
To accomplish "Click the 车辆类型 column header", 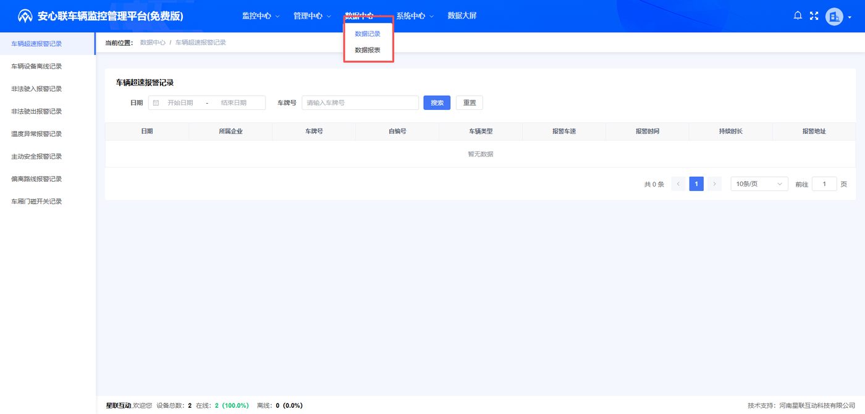I will (481, 132).
